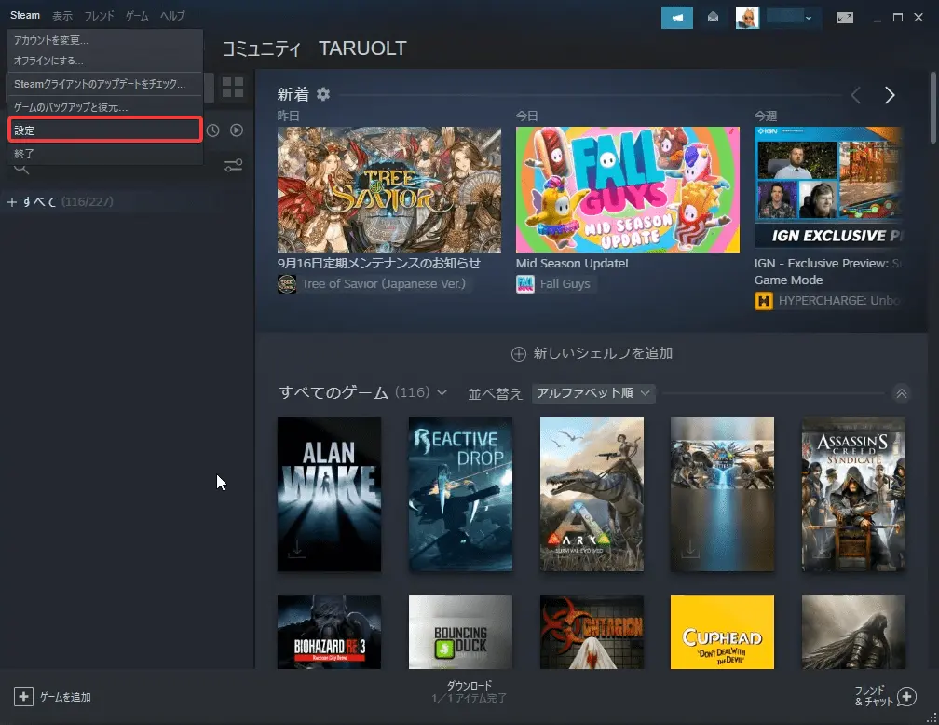Click the user avatar picture

747,18
